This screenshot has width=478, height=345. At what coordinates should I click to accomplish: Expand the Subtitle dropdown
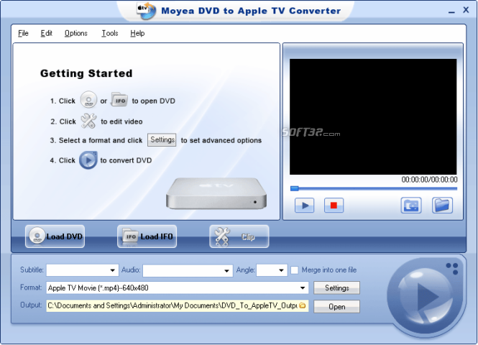(x=112, y=270)
